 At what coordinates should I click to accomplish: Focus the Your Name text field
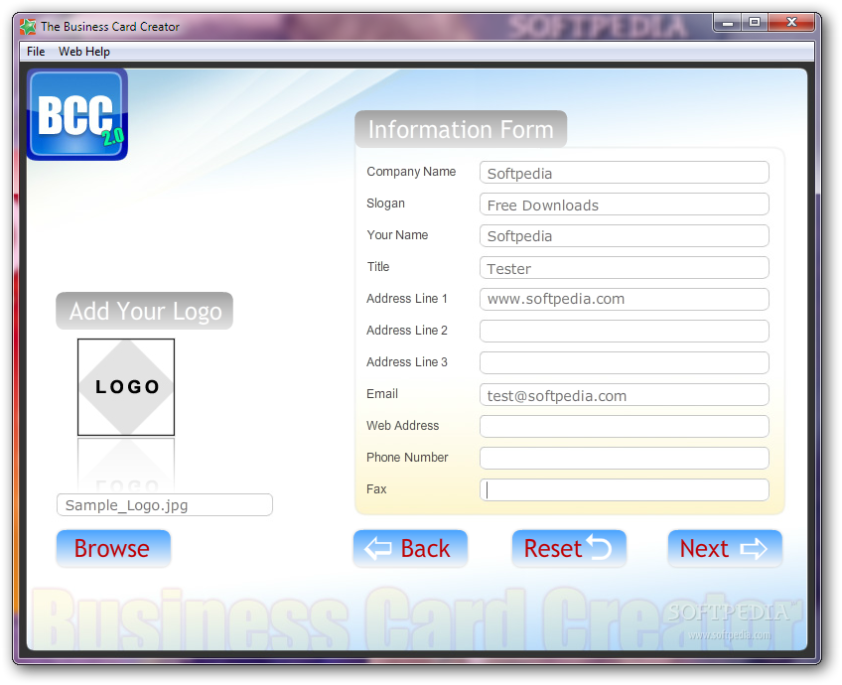coord(624,236)
